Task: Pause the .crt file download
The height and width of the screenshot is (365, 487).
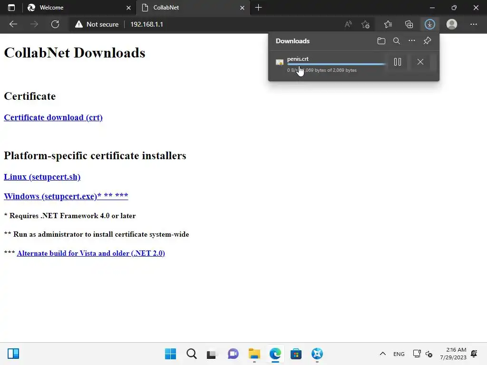Action: [x=398, y=62]
